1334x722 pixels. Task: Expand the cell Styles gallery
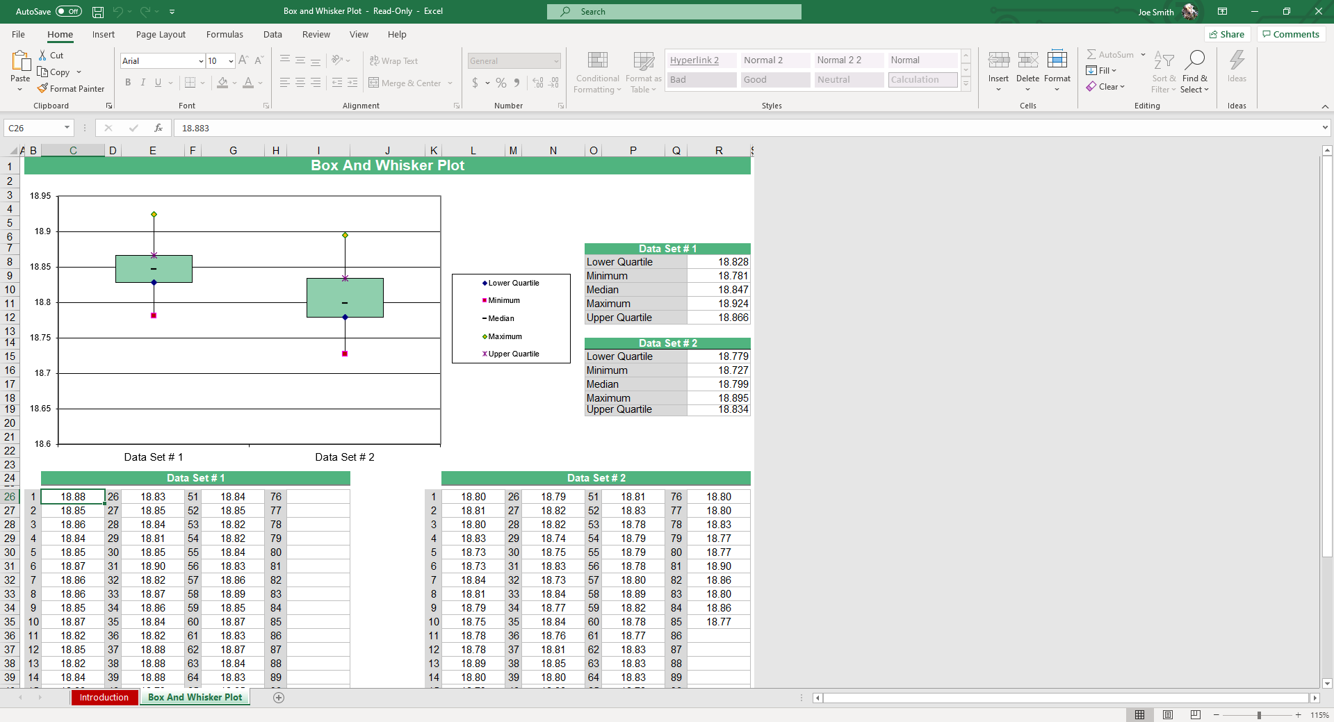(x=966, y=83)
